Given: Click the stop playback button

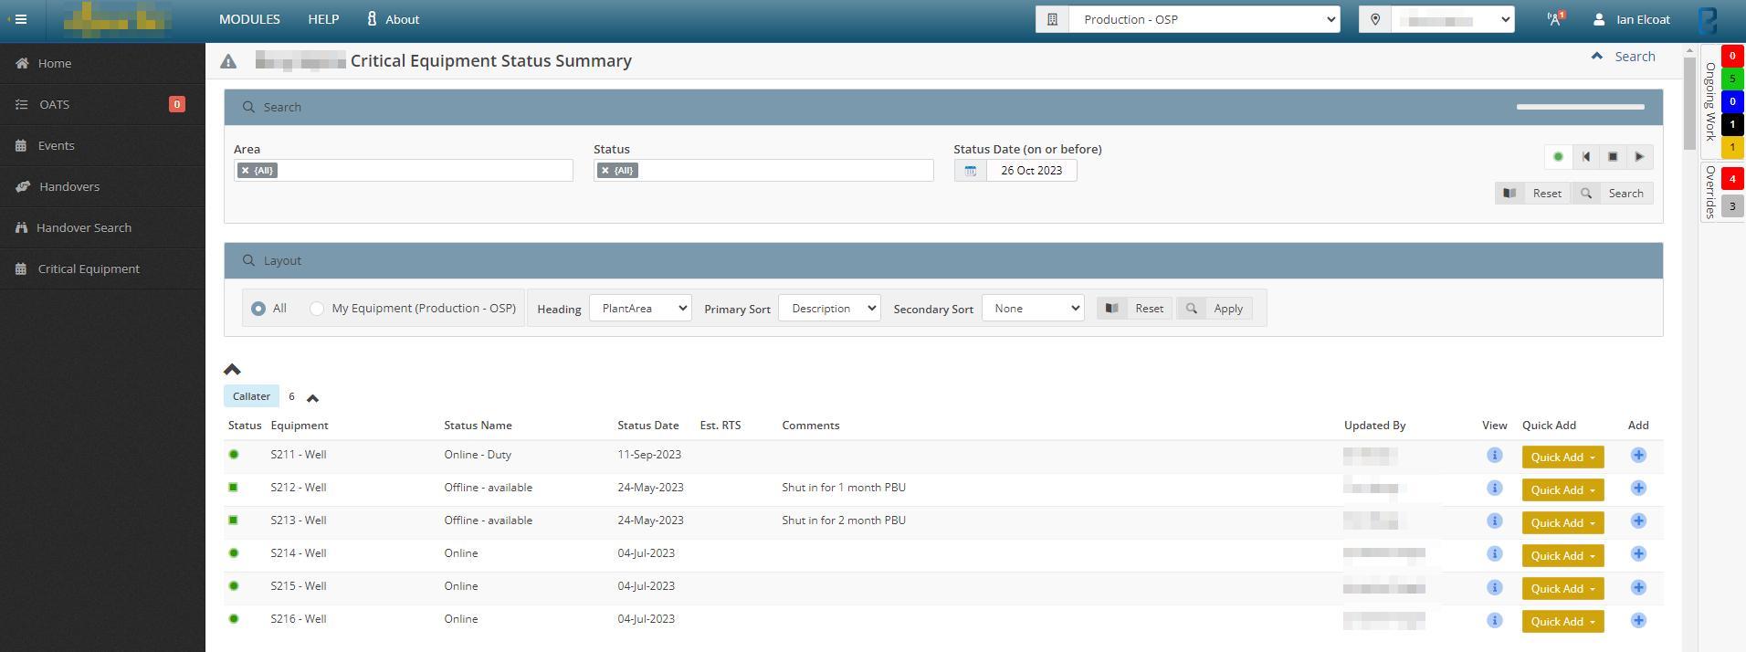Looking at the screenshot, I should pos(1613,157).
